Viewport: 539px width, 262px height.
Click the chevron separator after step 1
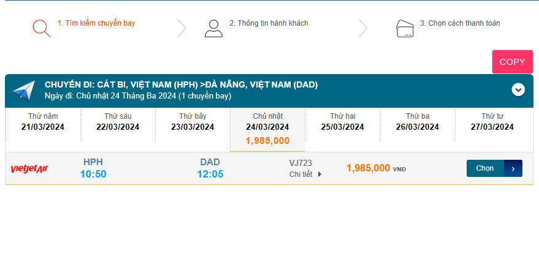click(x=182, y=28)
